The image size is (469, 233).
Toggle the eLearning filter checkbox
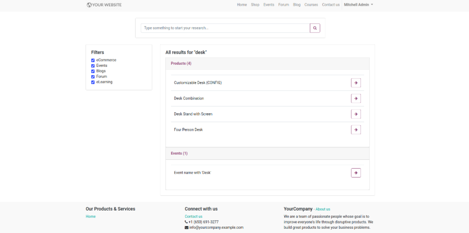click(93, 82)
